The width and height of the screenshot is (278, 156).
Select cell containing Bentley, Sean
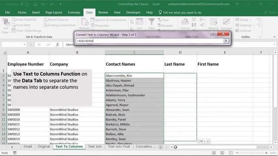pyautogui.click(x=134, y=139)
